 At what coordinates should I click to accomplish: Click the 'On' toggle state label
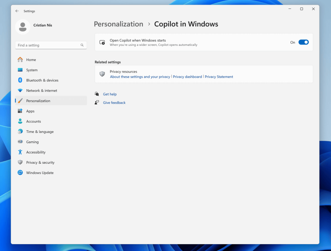tap(293, 42)
